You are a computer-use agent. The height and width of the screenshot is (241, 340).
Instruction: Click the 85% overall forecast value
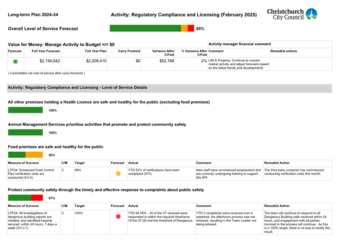pyautogui.click(x=200, y=29)
